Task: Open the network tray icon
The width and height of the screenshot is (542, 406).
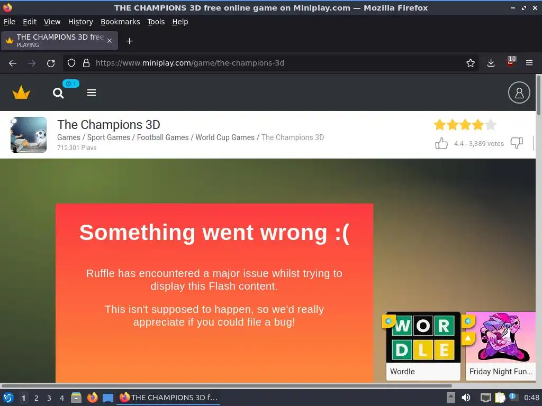Action: tap(486, 398)
